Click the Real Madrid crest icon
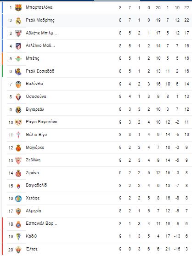This screenshot has width=192, height=256. point(18,21)
